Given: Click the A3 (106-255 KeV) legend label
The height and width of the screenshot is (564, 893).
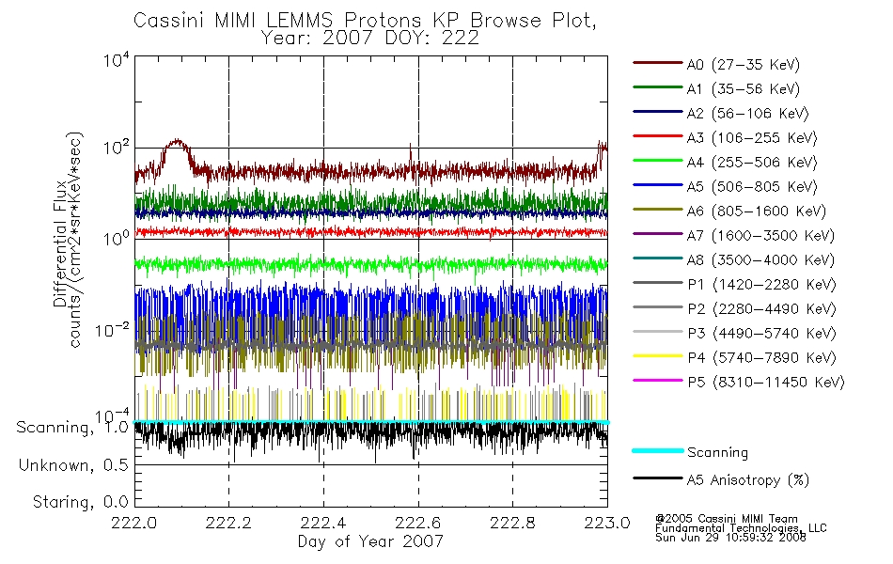Looking at the screenshot, I should 752,138.
